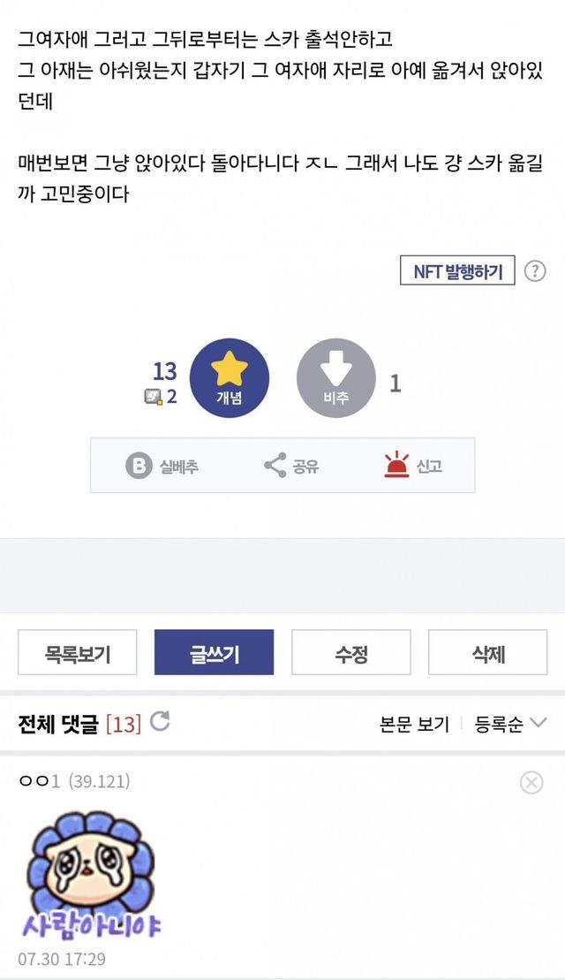Refresh the comments list

[x=160, y=722]
